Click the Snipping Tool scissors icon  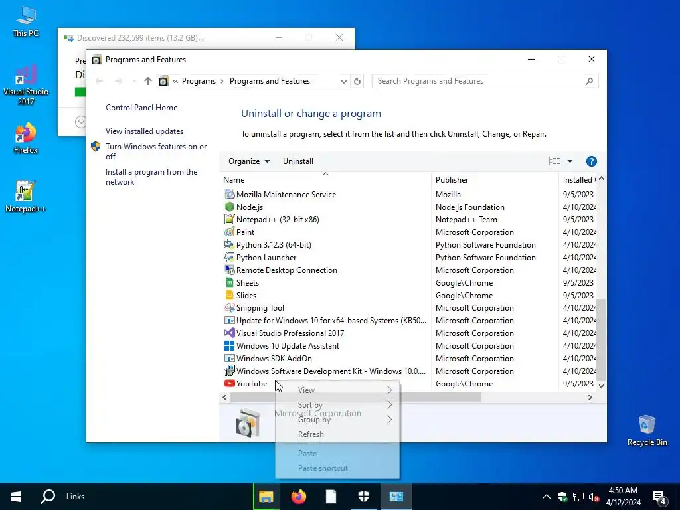tap(229, 308)
